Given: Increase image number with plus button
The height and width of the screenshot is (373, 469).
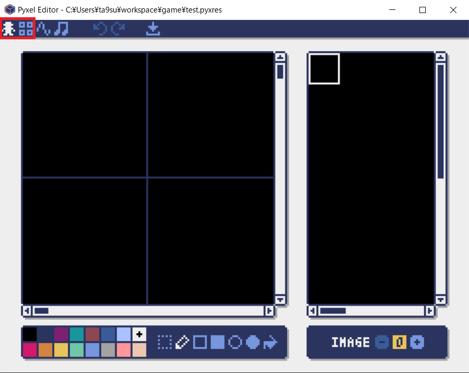Looking at the screenshot, I should pyautogui.click(x=417, y=342).
